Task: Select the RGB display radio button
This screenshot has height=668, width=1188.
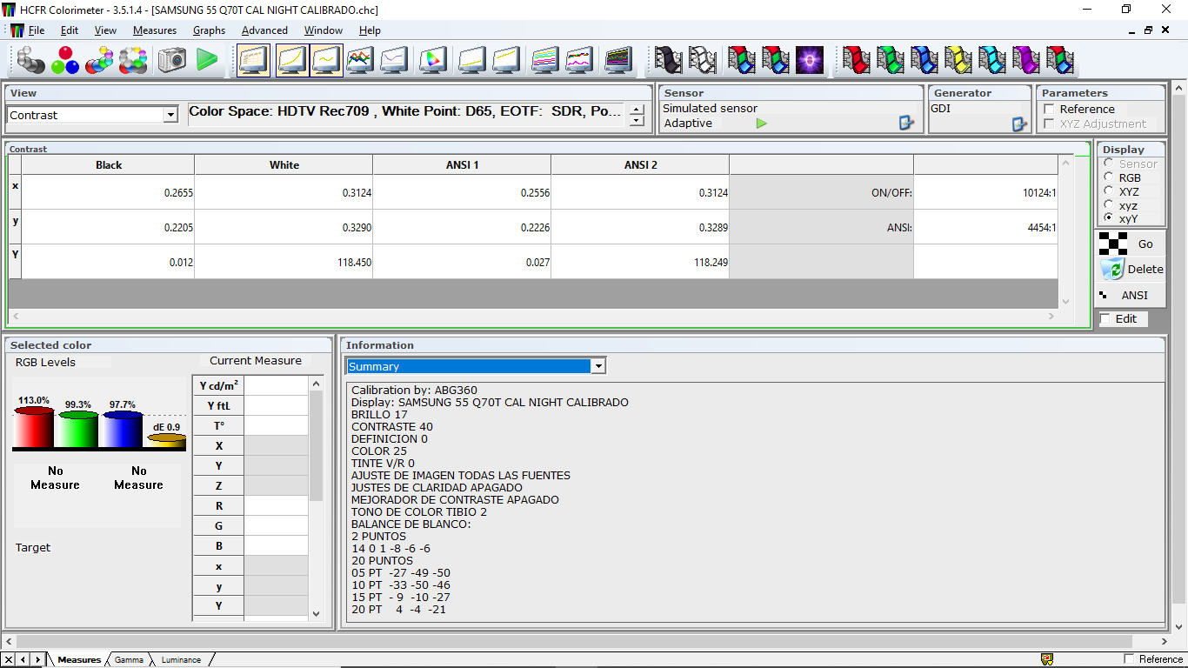Action: pos(1108,177)
